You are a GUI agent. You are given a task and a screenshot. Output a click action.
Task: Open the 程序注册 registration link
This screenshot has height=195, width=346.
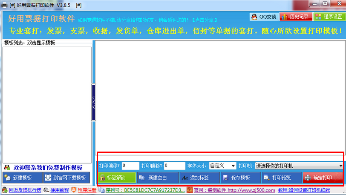[x=87, y=190]
